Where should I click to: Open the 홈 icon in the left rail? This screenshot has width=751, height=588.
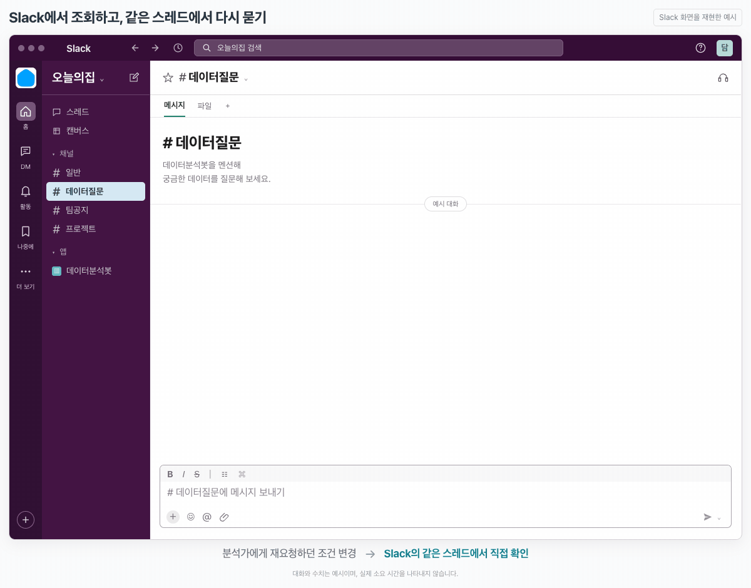[26, 111]
